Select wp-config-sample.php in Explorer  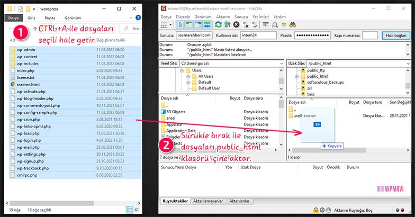click(75, 112)
